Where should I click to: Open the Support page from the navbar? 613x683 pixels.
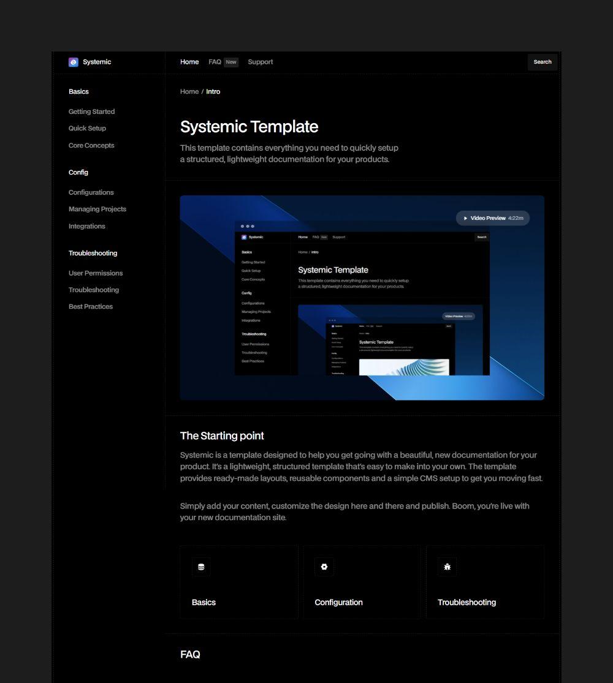(260, 62)
